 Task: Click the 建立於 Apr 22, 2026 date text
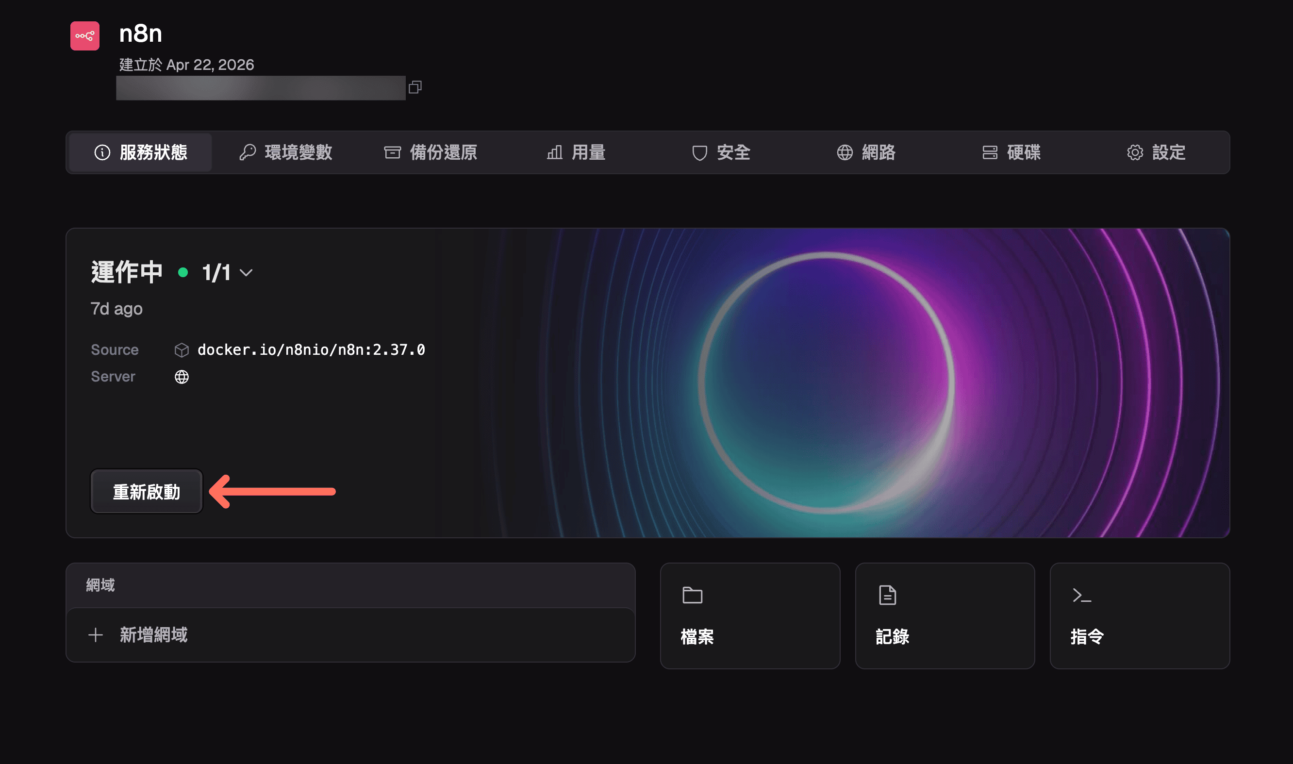click(187, 65)
